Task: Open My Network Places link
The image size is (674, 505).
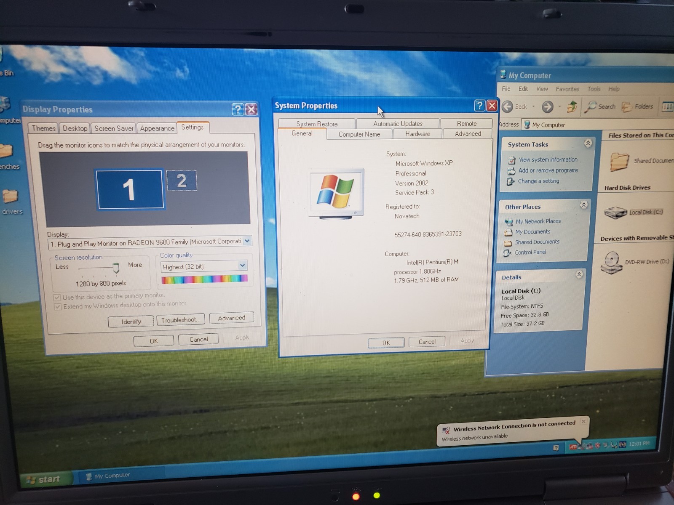Action: 538,221
